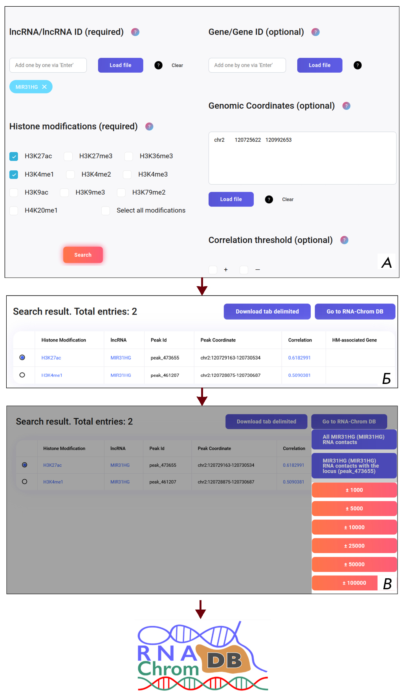This screenshot has width=403, height=698.
Task: Show help for Histone modifications section
Action: (149, 126)
